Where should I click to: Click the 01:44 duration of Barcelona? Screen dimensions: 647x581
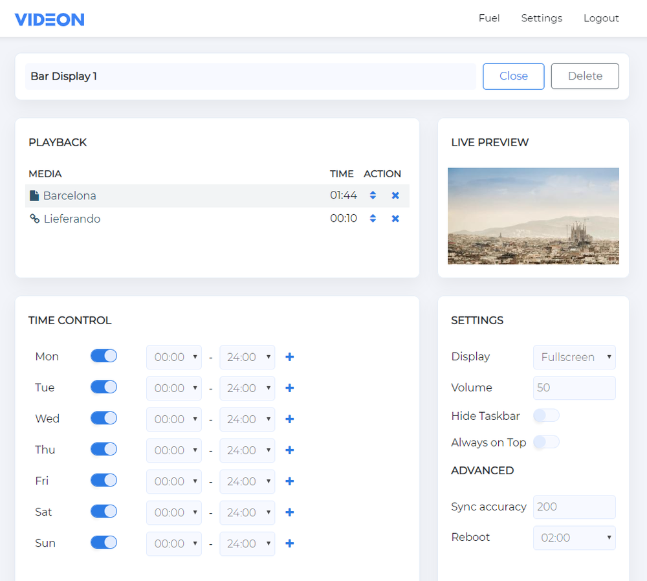(344, 195)
